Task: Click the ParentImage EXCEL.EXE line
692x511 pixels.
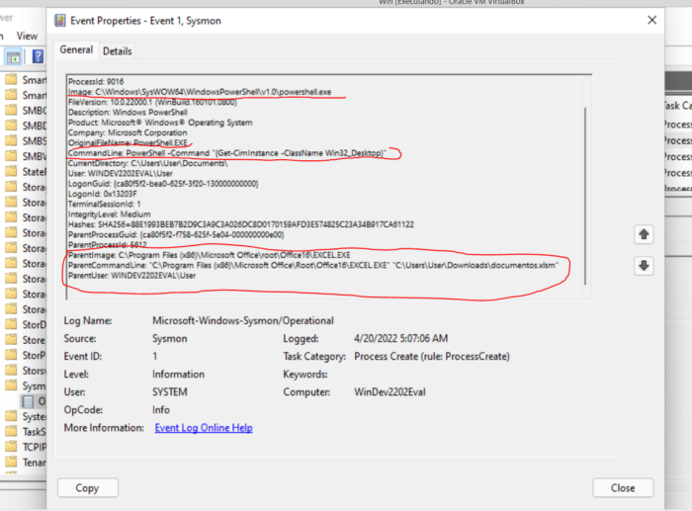Action: [210, 255]
